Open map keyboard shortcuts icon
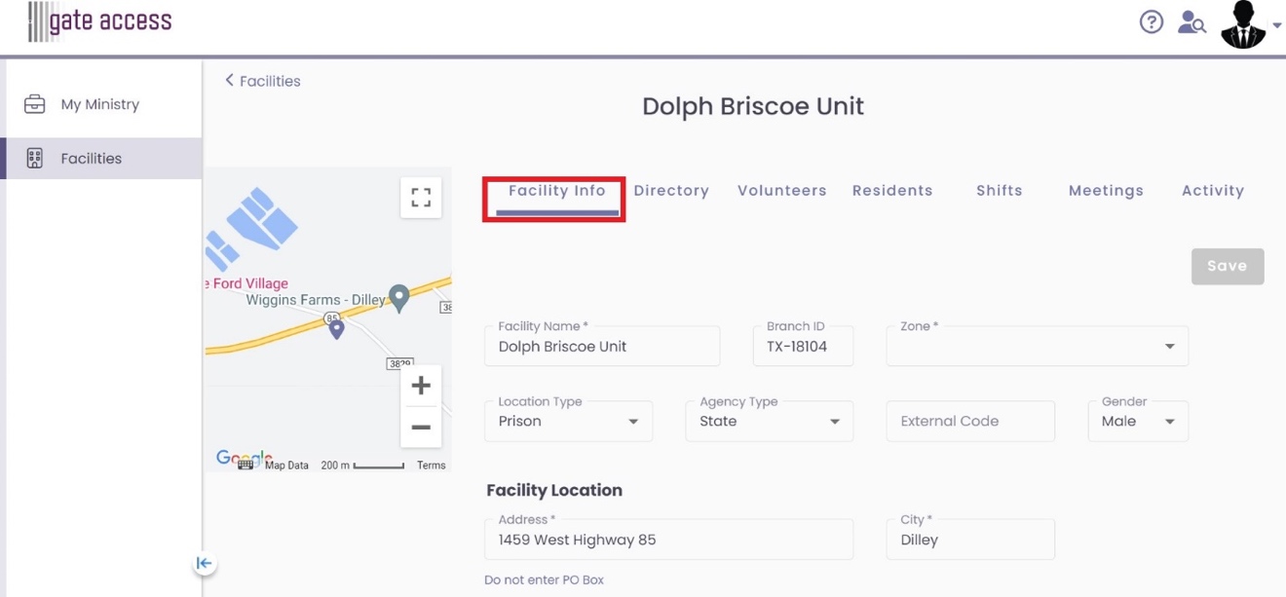The image size is (1286, 597). tap(246, 465)
